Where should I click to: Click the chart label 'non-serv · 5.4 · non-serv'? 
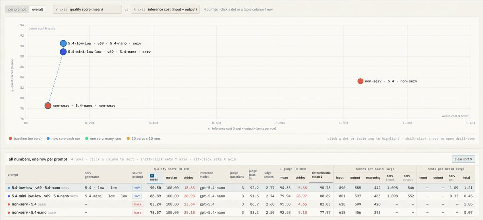pyautogui.click(x=391, y=81)
